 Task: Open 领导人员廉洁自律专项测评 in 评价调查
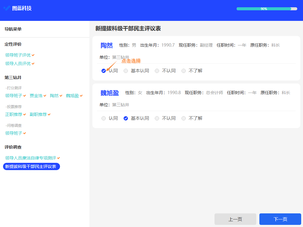(x=30, y=158)
